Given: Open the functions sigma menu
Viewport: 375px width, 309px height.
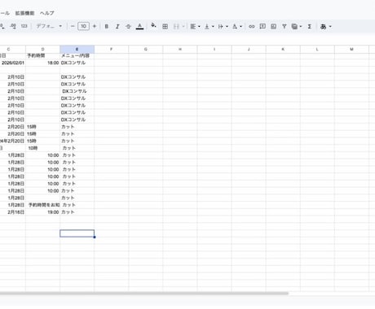Looking at the screenshot, I should tap(309, 26).
